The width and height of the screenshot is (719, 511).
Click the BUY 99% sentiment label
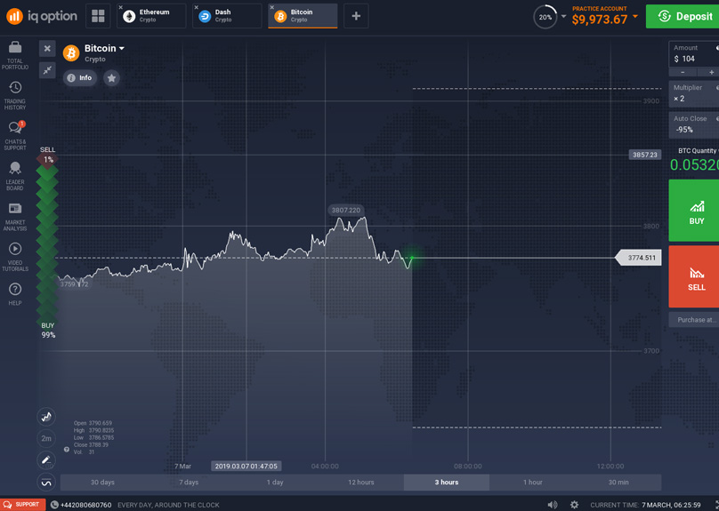point(48,330)
